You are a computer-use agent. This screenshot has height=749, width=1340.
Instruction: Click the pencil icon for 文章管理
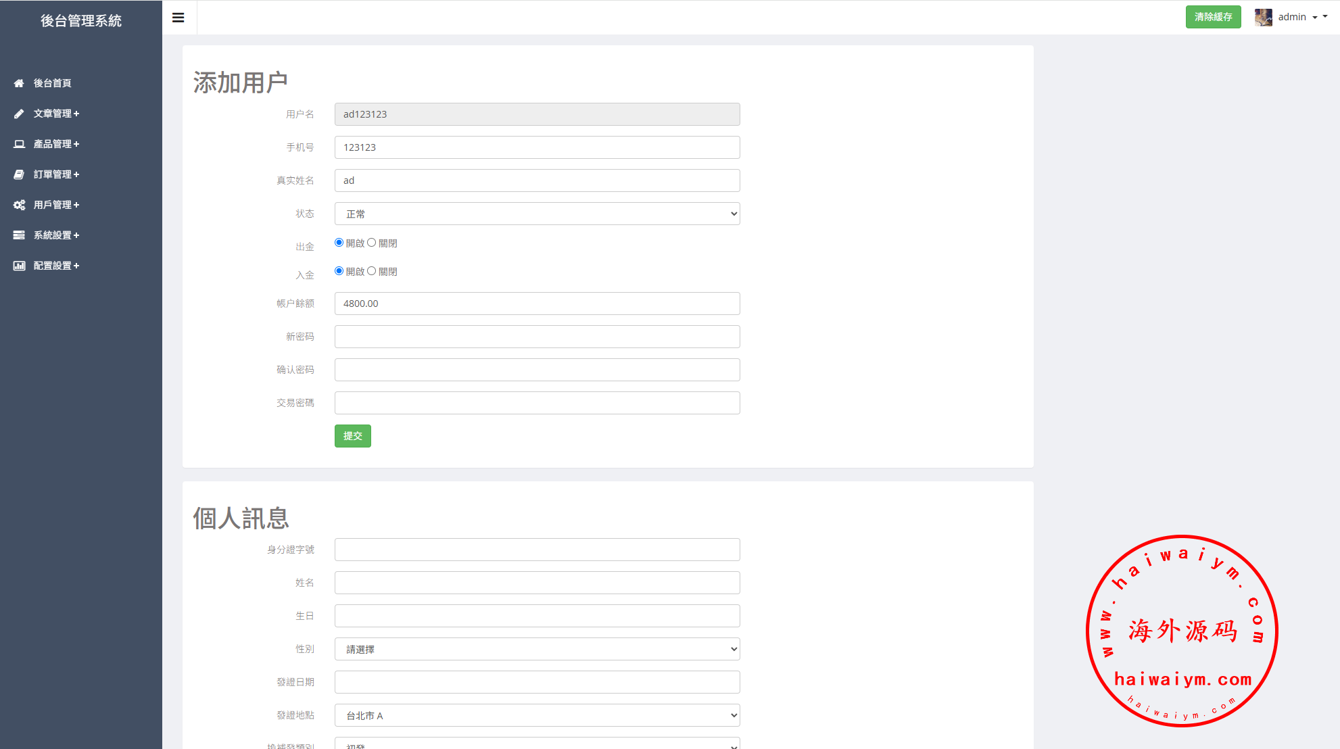pyautogui.click(x=19, y=114)
